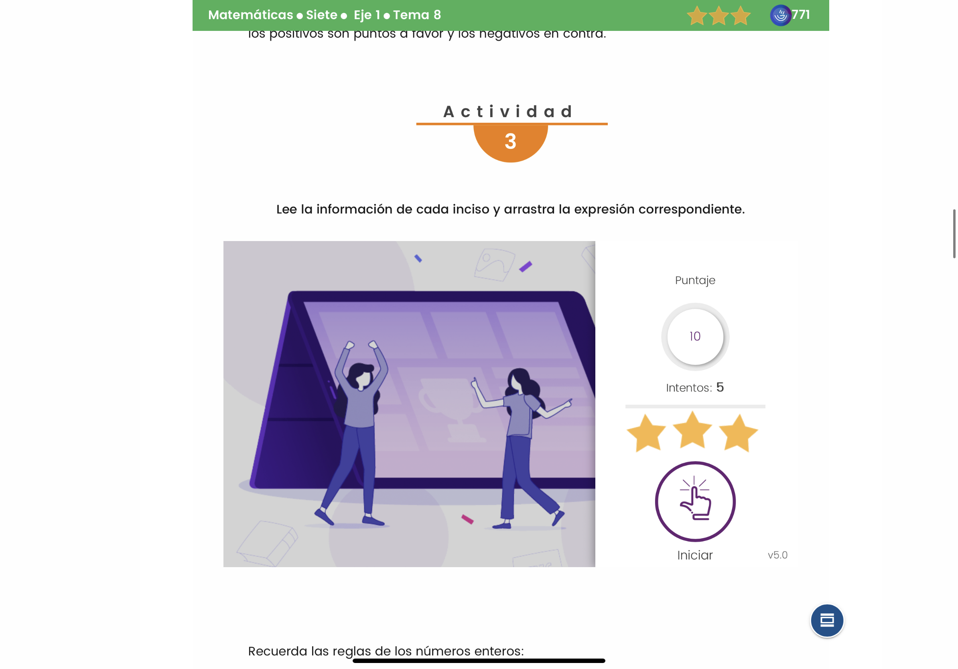Select the Tema 8 breadcrumb item
The image size is (958, 669).
(417, 15)
